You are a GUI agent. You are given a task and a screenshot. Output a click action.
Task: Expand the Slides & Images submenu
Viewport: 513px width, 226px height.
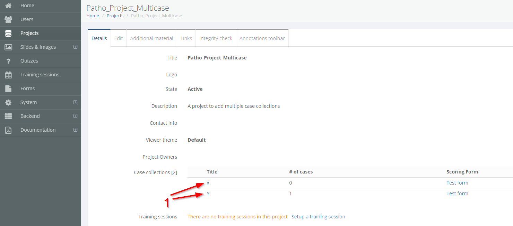pos(75,47)
